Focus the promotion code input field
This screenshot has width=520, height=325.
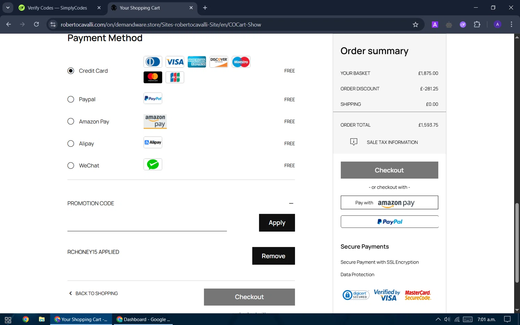click(x=147, y=223)
